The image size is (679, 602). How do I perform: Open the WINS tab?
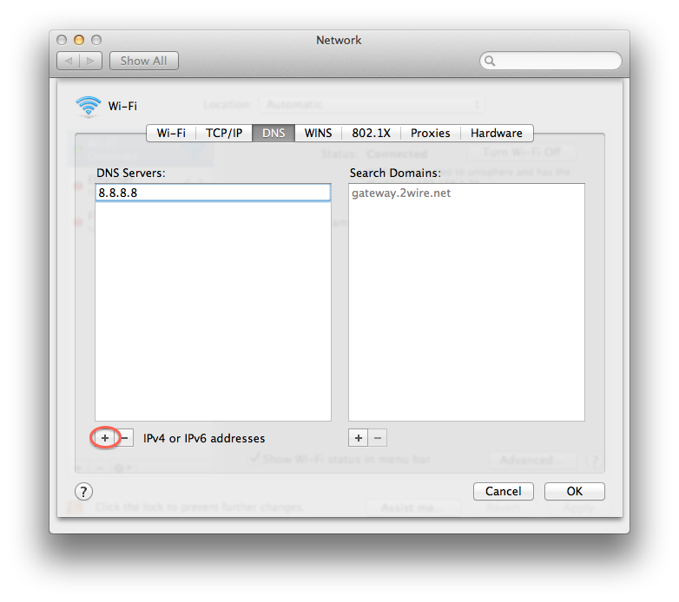pyautogui.click(x=319, y=134)
